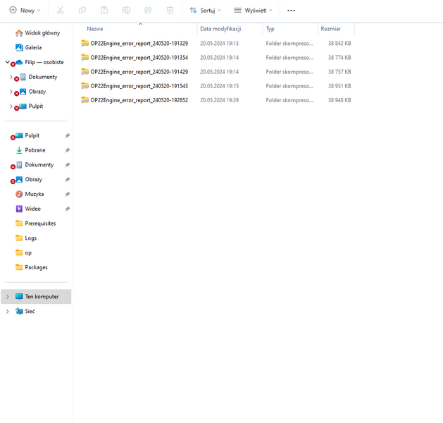Sort by Data modyfikacji column header
The height and width of the screenshot is (423, 443).
pos(220,29)
